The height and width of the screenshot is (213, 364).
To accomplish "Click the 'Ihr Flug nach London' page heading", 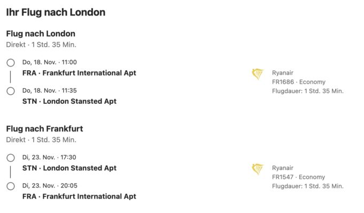I will (56, 12).
